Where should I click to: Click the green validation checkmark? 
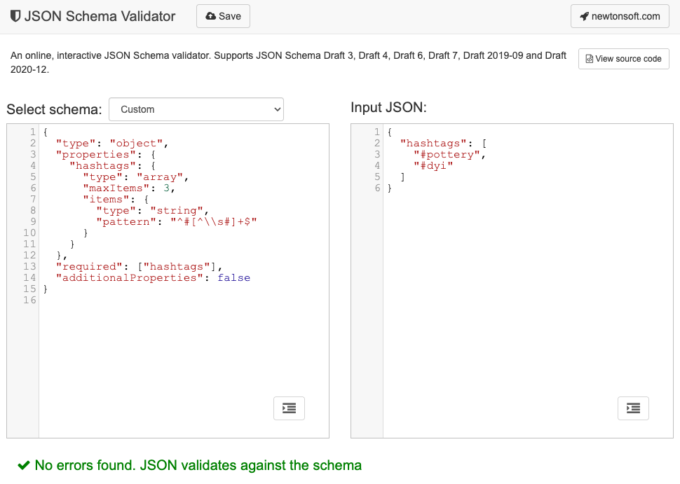point(25,465)
